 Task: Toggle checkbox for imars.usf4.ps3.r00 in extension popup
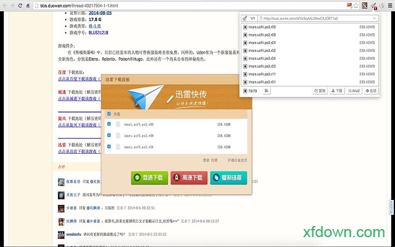point(245,27)
